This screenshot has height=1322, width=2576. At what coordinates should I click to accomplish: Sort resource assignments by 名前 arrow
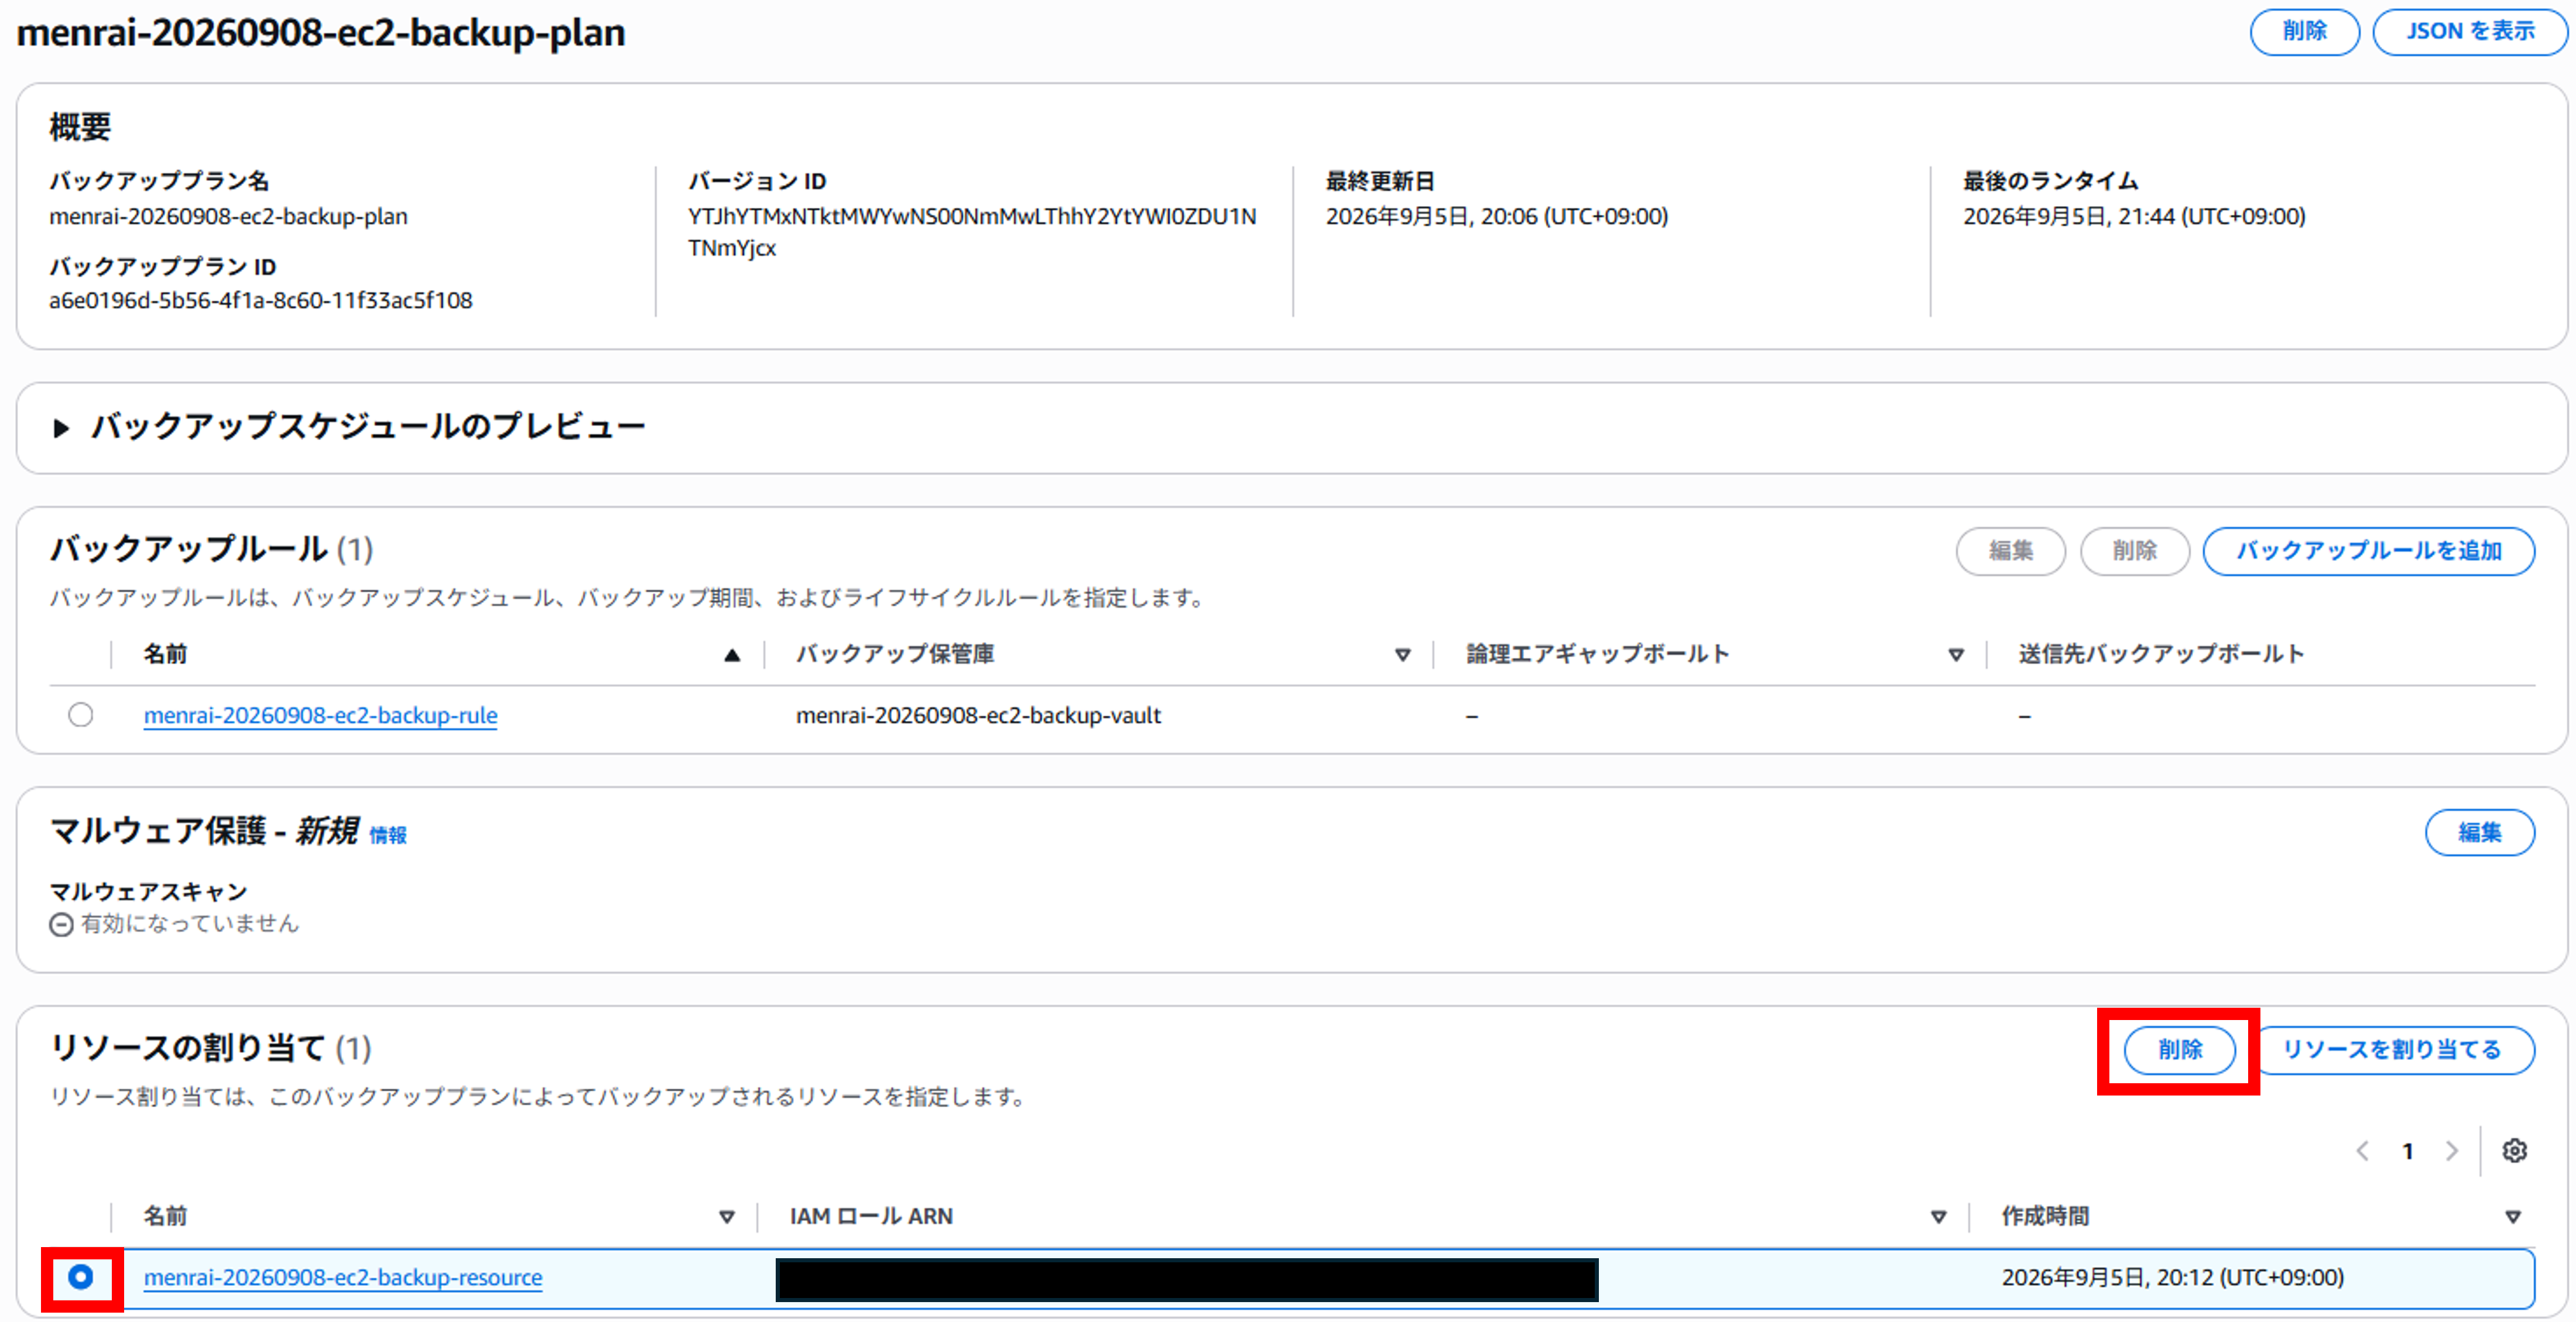click(727, 1216)
